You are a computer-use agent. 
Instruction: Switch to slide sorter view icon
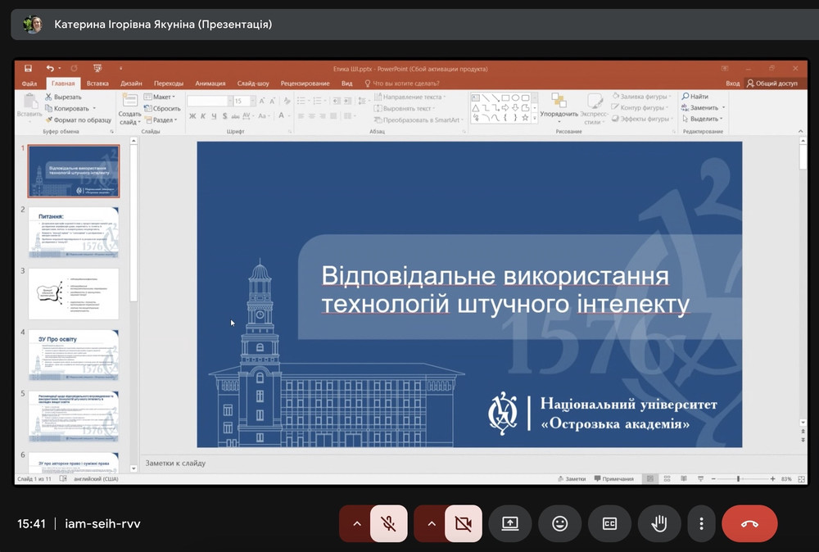pos(667,479)
